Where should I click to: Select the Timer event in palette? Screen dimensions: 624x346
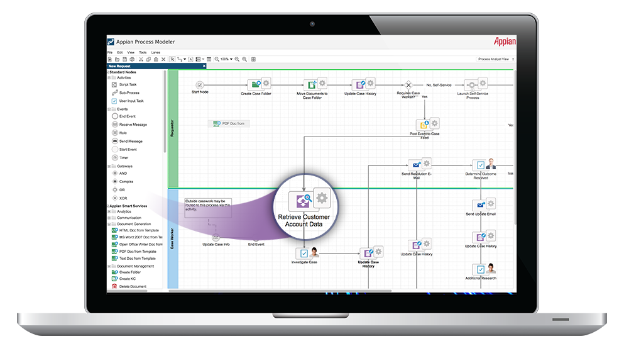(x=114, y=158)
